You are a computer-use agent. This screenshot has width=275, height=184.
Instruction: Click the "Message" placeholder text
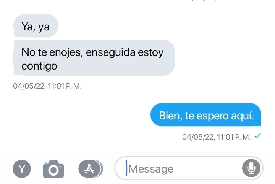(151, 169)
